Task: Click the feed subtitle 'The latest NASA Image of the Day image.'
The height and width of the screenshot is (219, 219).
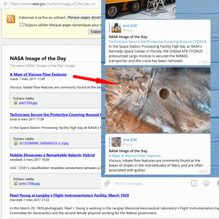Action: (x=42, y=66)
